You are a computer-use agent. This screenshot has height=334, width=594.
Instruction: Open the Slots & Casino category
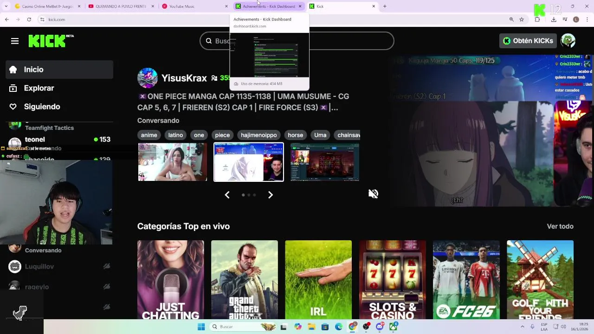pyautogui.click(x=393, y=280)
